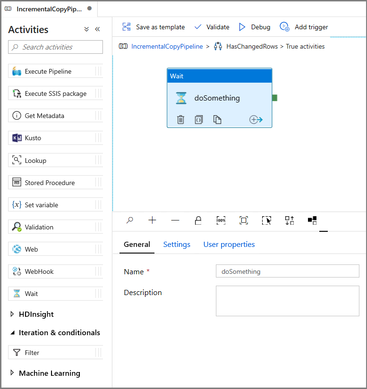Select Execute Pipeline activity
Viewport: 367px width, 389px height.
(55, 71)
